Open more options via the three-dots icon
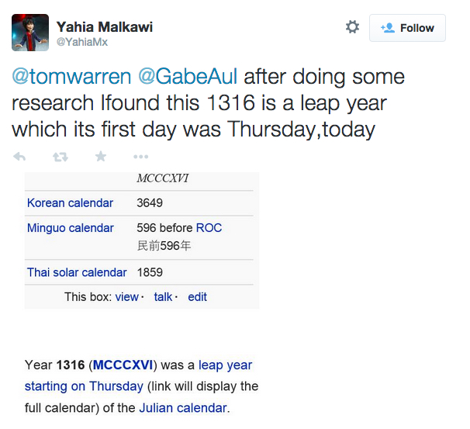Image resolution: width=470 pixels, height=429 pixels. point(141,157)
